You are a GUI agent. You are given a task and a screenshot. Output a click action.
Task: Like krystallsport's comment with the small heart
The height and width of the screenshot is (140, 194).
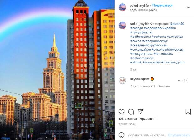tap(186, 80)
